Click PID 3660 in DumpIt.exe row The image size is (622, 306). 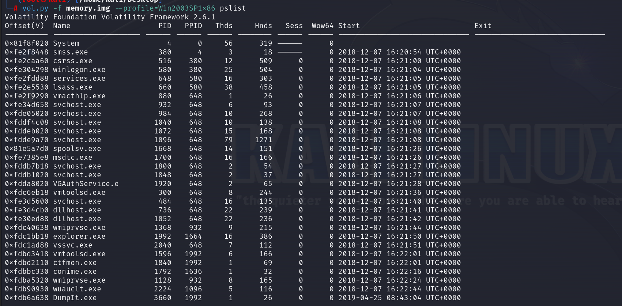point(163,298)
